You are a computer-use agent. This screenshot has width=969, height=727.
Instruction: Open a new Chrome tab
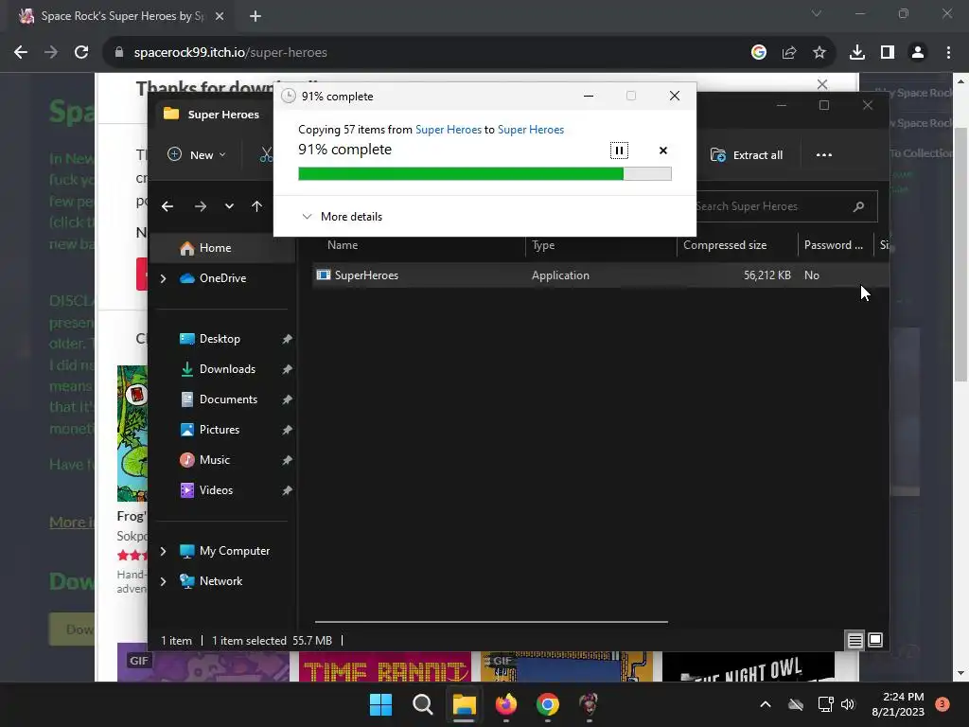click(x=255, y=16)
